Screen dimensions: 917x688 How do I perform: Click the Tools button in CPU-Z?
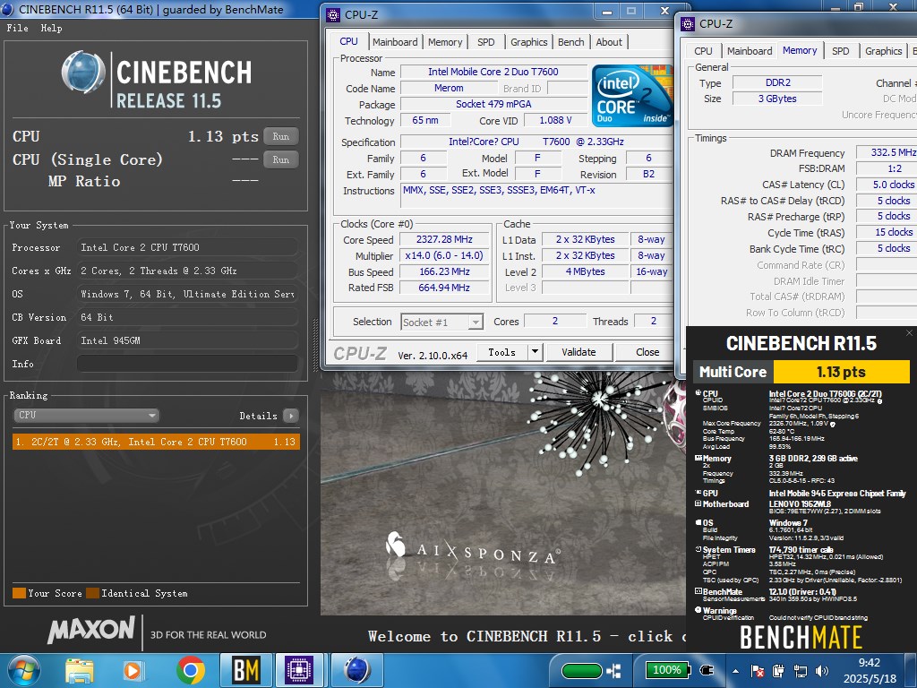point(501,352)
